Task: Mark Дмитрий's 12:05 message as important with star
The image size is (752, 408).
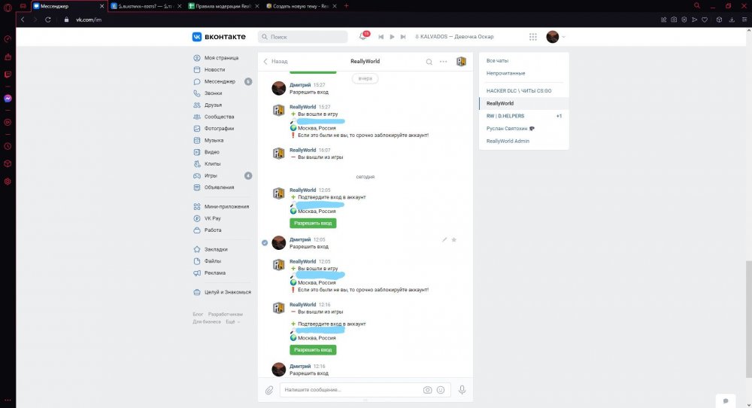Action: pos(453,239)
